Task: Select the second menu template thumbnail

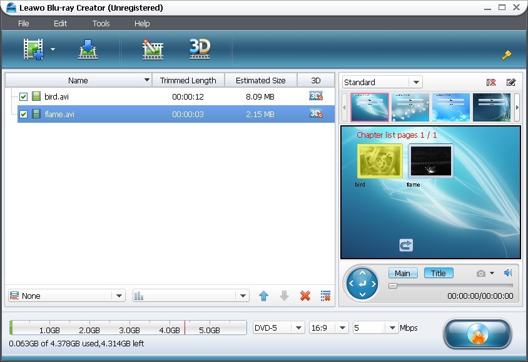Action: coord(410,107)
